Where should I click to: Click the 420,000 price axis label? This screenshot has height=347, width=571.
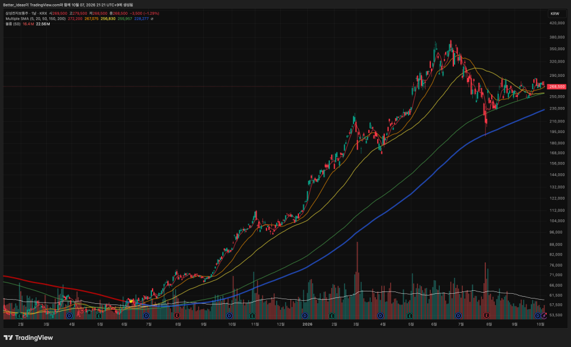557,23
